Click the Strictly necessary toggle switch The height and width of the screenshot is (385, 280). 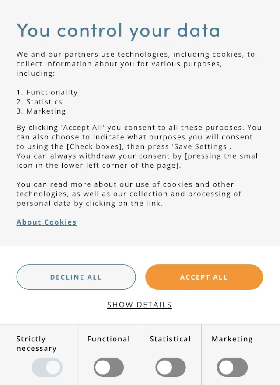[x=47, y=368]
